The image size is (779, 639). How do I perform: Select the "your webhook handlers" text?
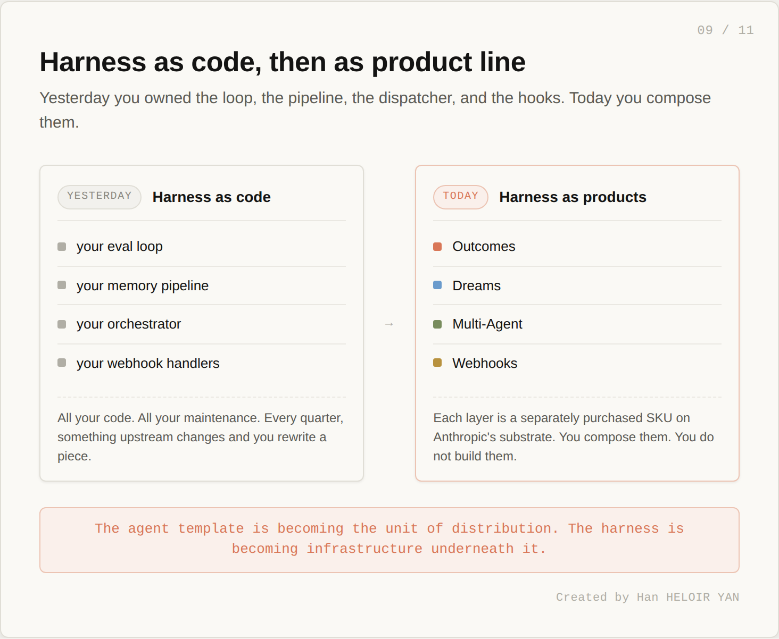point(148,363)
